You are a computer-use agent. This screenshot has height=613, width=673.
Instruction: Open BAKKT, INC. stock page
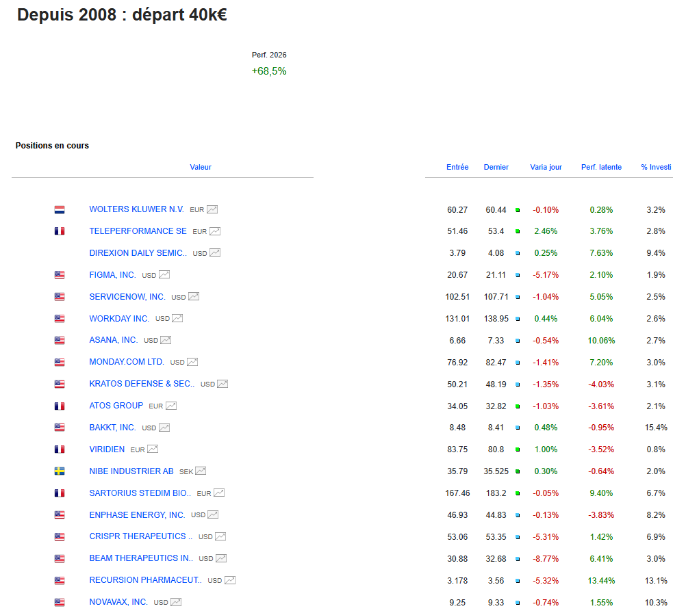coord(112,428)
